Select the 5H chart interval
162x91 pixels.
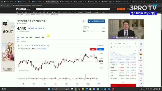(37, 46)
